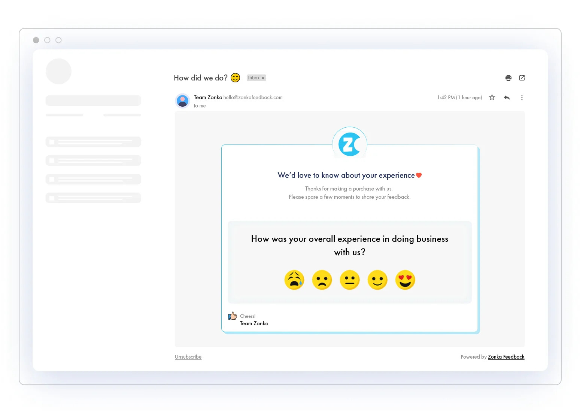This screenshot has width=580, height=411.
Task: Select the neutral face emoji rating
Action: [x=349, y=280]
